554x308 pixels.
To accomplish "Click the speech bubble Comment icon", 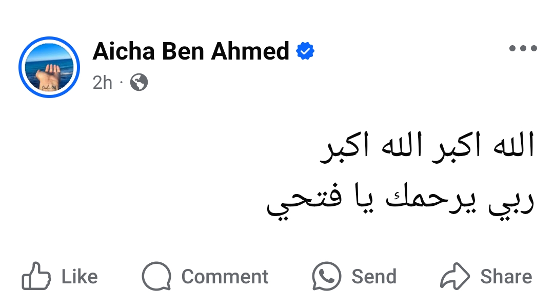I will (x=156, y=276).
